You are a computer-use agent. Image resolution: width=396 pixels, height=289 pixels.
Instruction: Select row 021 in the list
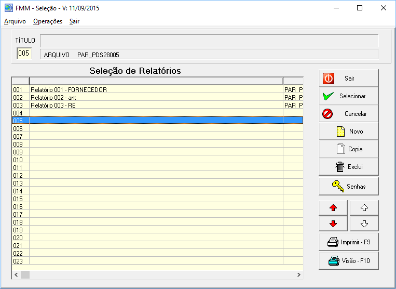coord(157,245)
